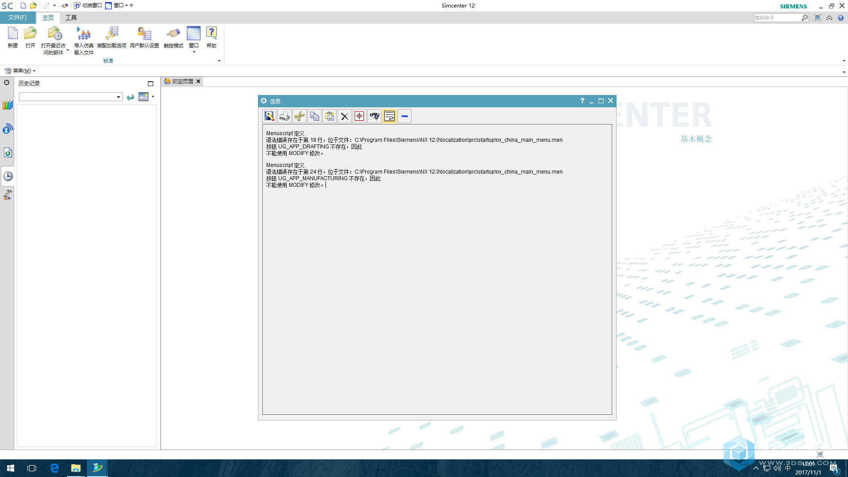Click 打开 (Open) in the ribbon
Viewport: 848px width, 477px height.
[x=30, y=37]
